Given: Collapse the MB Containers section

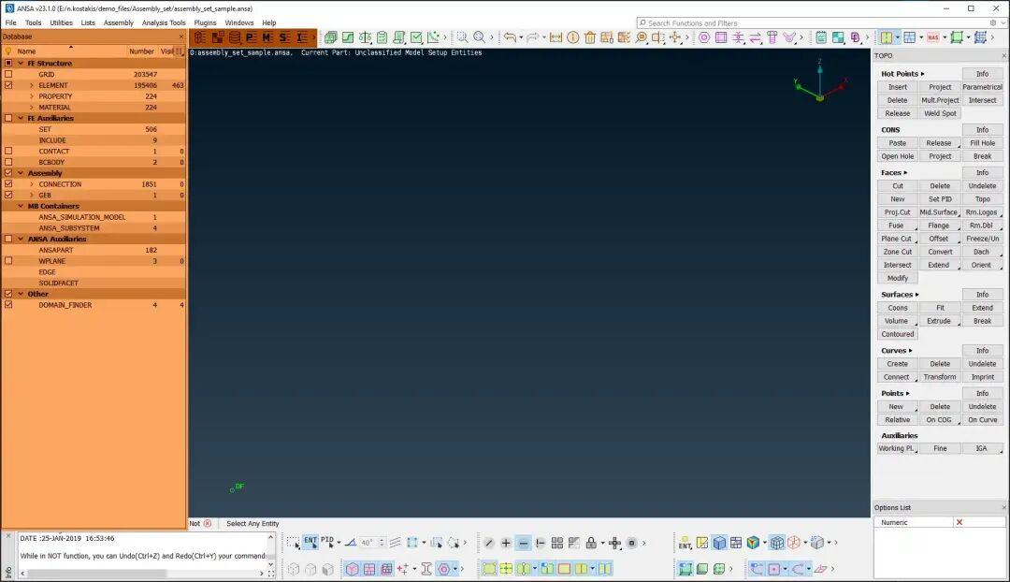Looking at the screenshot, I should click(21, 206).
